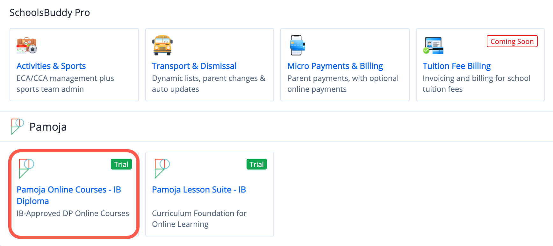Open Pamoja Online Courses - IB Diploma
Screen dimensions: 553x246
point(68,195)
